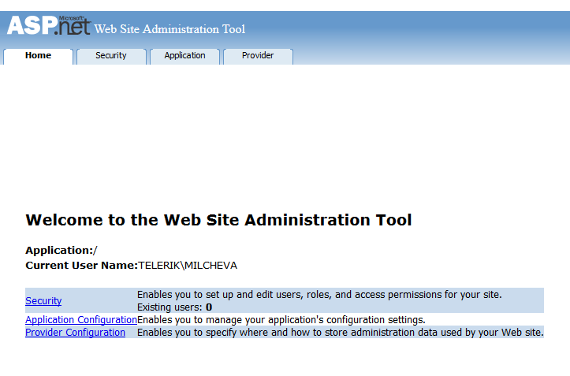Click the empty blue header banner area
Image resolution: width=570 pixels, height=376 pixels.
(410, 28)
